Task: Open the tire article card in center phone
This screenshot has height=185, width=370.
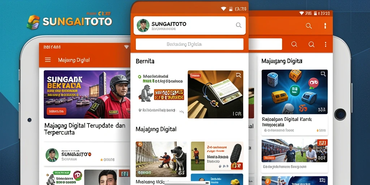Action: click(x=217, y=156)
